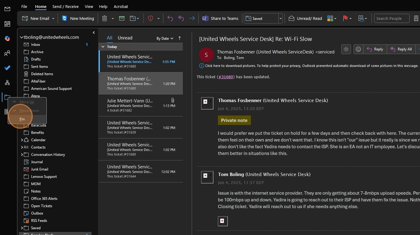The width and height of the screenshot is (420, 235).
Task: Click the blocked picture beside Thomas Fosbenner's note
Action: (x=207, y=103)
